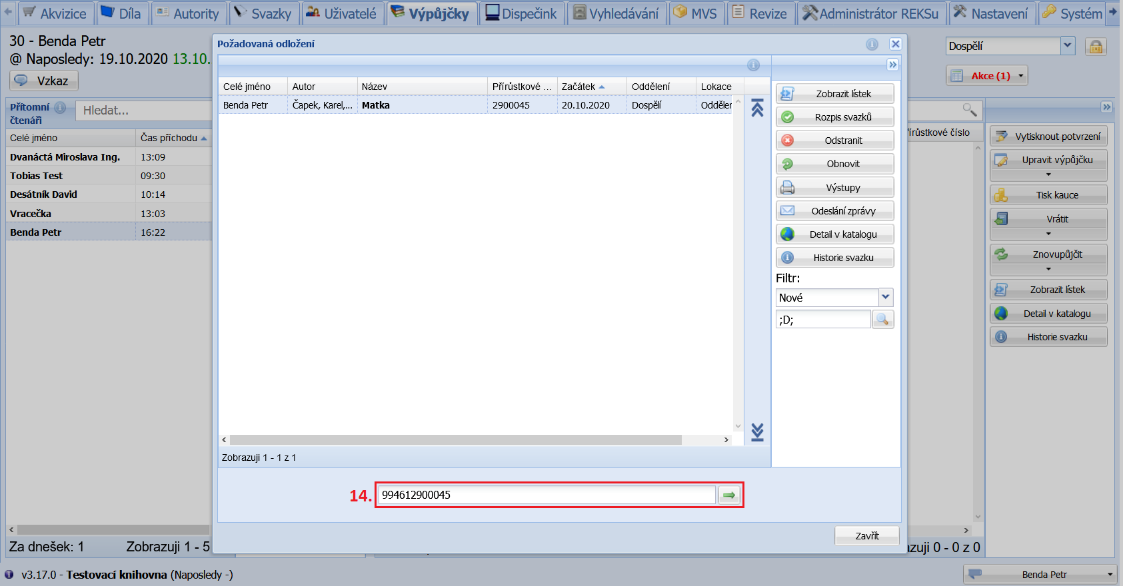This screenshot has width=1123, height=586.
Task: Click the search magnifier in loans panel
Action: pyautogui.click(x=970, y=110)
